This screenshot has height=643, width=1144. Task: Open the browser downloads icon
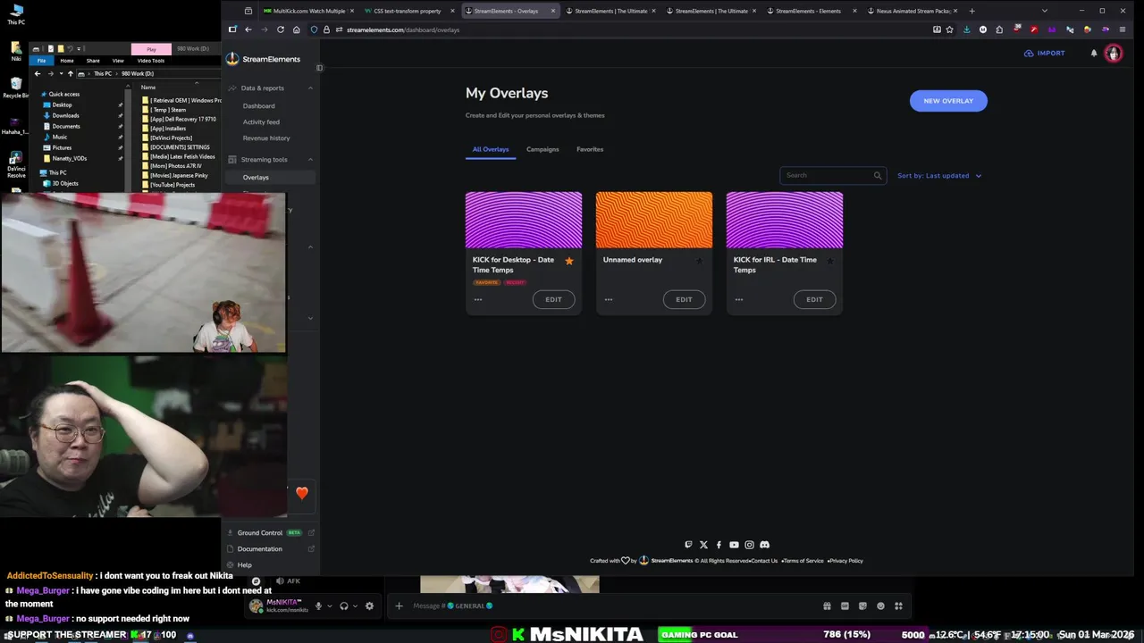(x=966, y=29)
